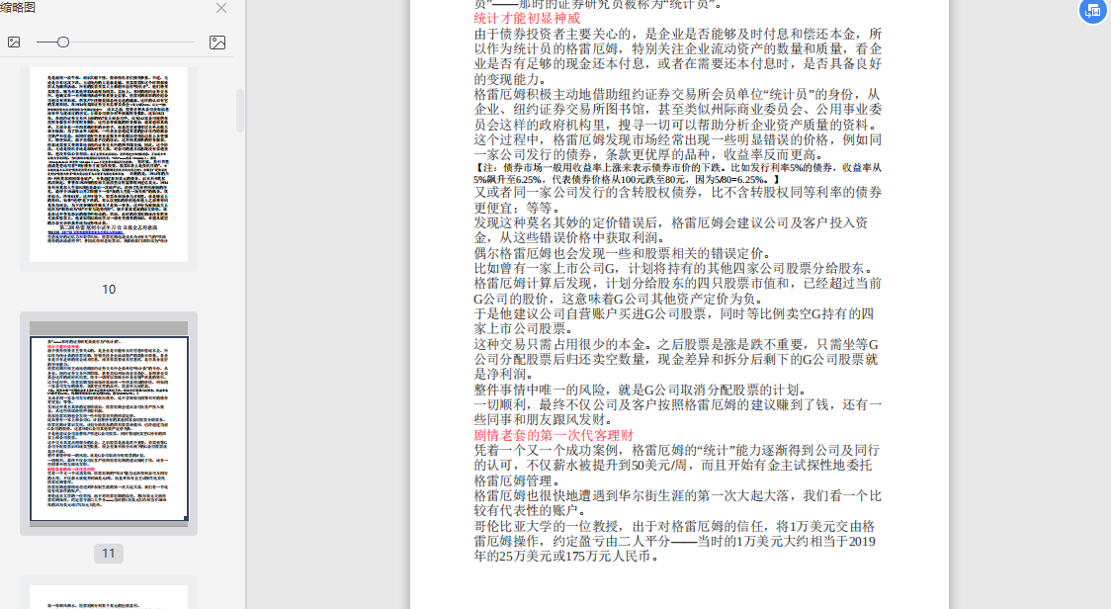Open page 10 thumbnail
This screenshot has width=1111, height=609.
coord(109,164)
